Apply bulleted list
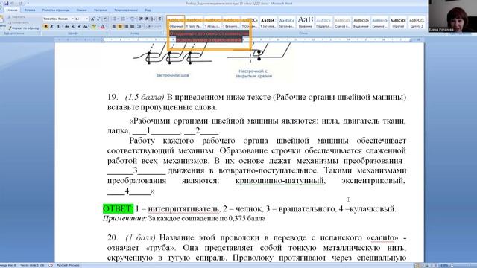 point(114,19)
